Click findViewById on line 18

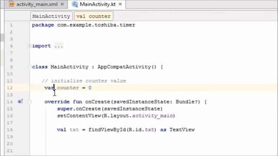click(x=107, y=130)
